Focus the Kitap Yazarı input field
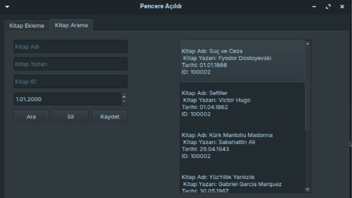 tap(71, 64)
